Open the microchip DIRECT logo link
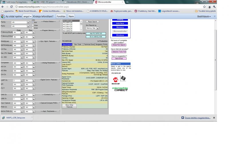The image size is (229, 144). (x=120, y=89)
